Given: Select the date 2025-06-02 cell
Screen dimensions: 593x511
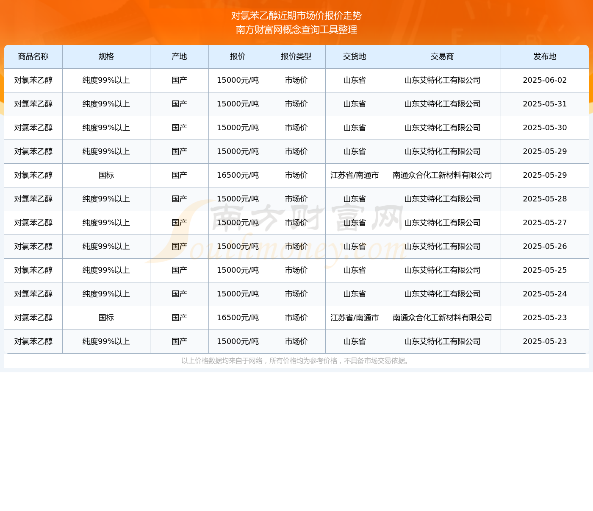Looking at the screenshot, I should pyautogui.click(x=545, y=80).
